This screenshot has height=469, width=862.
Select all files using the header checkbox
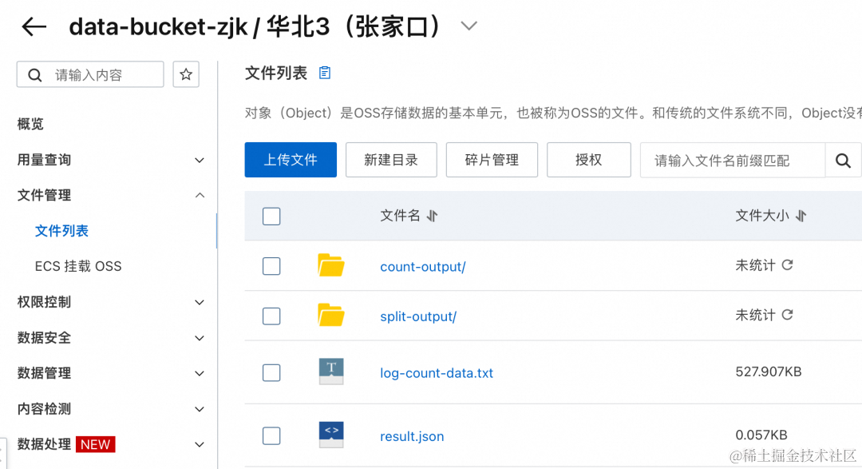(x=271, y=216)
